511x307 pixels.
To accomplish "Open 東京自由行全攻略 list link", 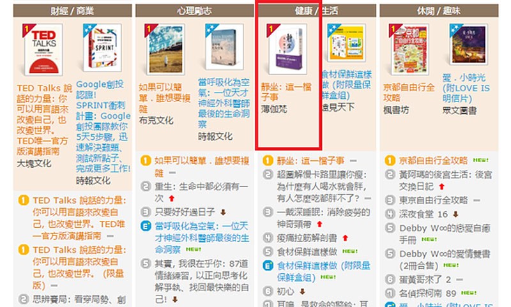I will tap(434, 200).
